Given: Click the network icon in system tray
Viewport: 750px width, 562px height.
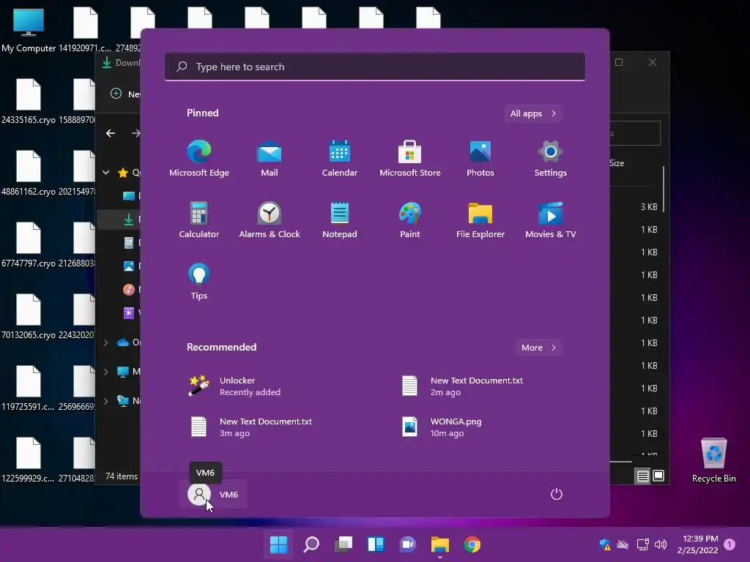Looking at the screenshot, I should (x=643, y=544).
